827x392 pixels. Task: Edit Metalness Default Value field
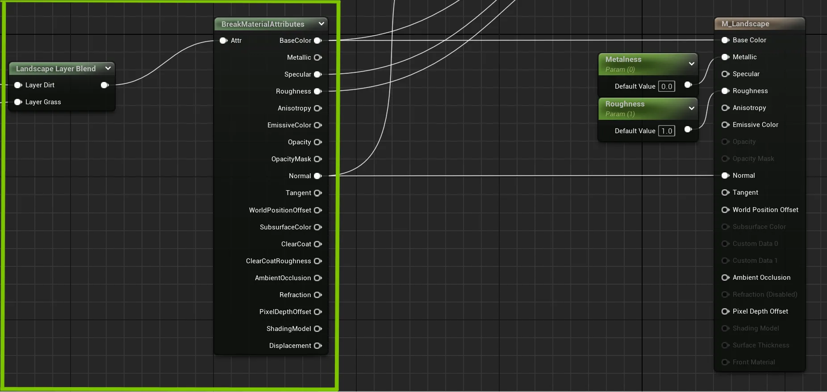pyautogui.click(x=667, y=86)
